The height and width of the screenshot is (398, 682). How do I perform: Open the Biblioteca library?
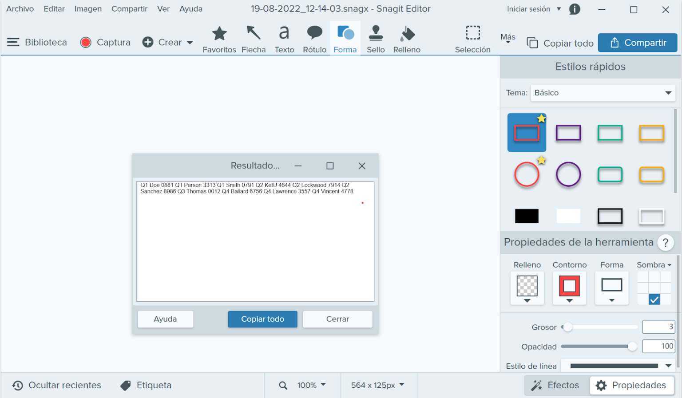[x=37, y=42]
